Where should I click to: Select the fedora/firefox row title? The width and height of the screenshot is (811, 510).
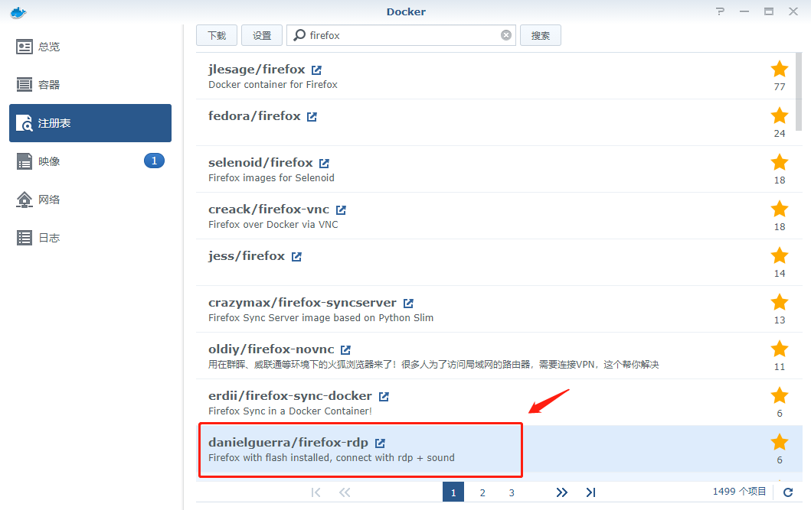(x=254, y=116)
